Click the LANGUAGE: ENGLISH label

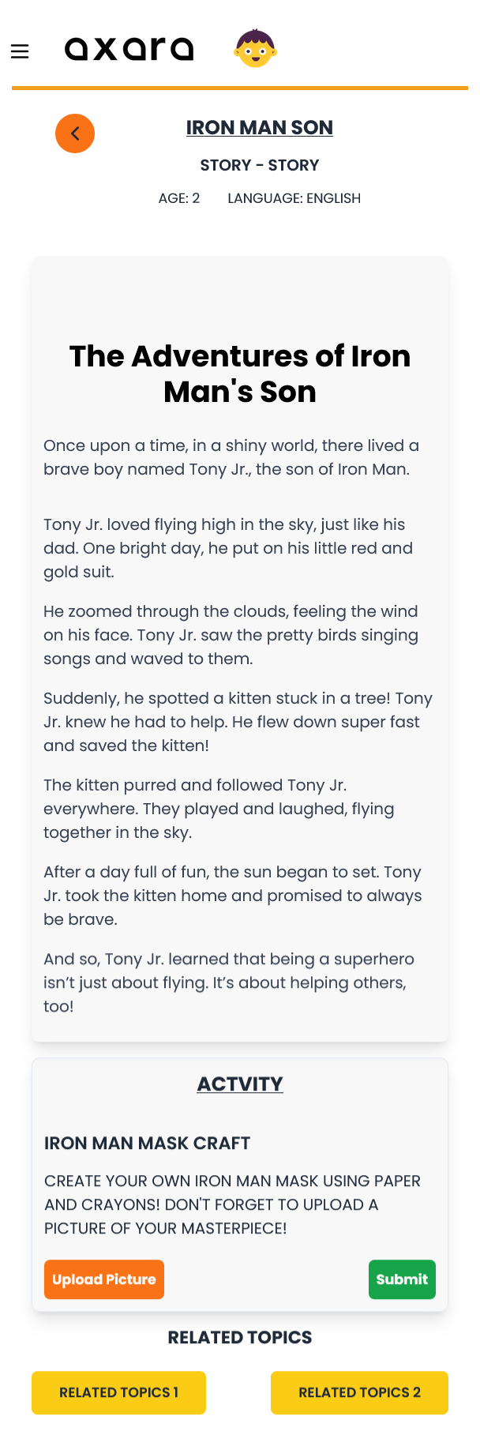coord(294,198)
